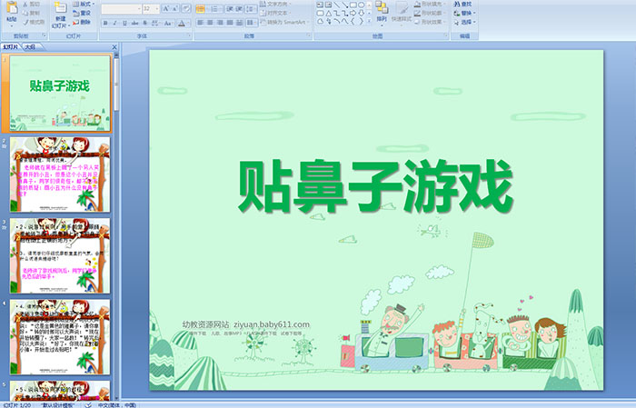Align text right in paragraph group
This screenshot has height=408, width=636.
pyautogui.click(x=220, y=23)
